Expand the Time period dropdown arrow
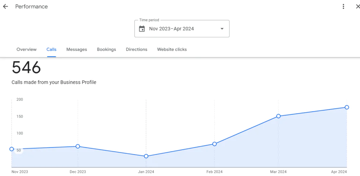 (222, 29)
